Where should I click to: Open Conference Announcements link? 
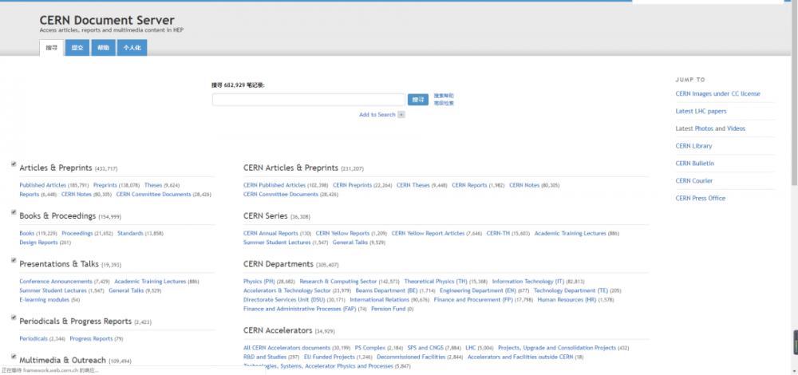[56, 282]
